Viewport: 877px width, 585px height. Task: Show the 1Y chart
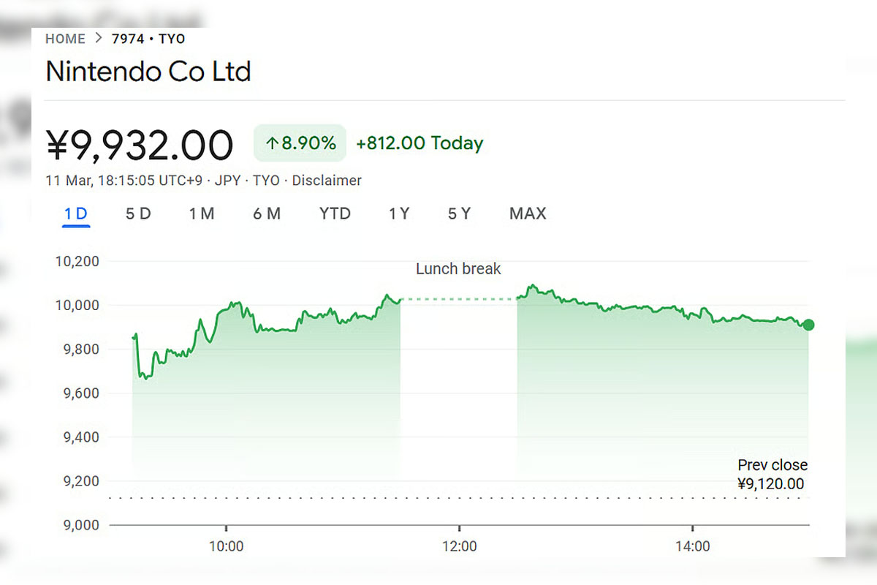pyautogui.click(x=399, y=214)
